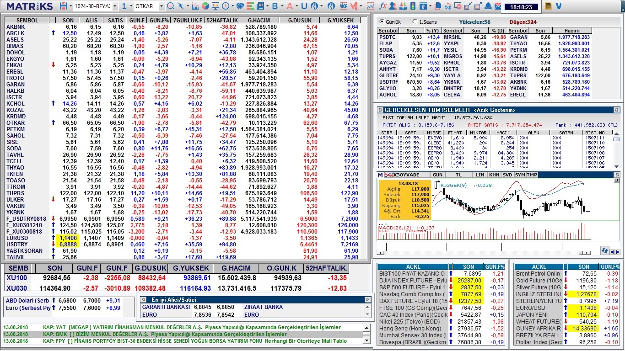This screenshot has height=351, width=625.
Task: Open the chart analysis toolbar icon
Action: tap(195, 6)
